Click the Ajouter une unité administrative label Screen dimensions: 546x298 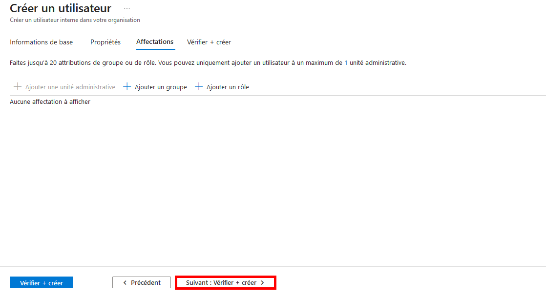[x=70, y=87]
